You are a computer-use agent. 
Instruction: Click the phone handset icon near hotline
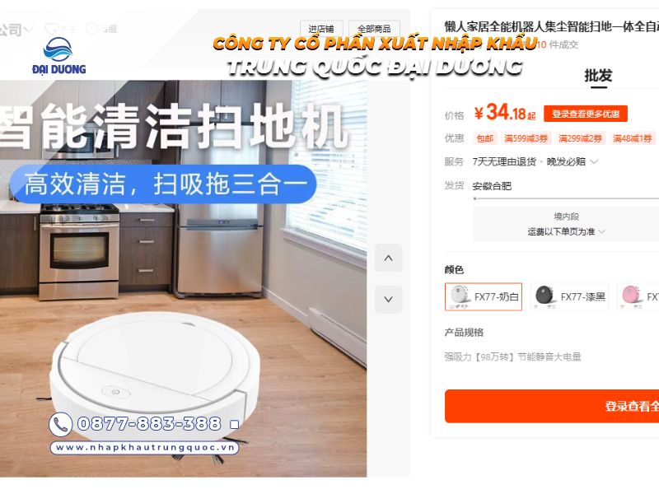click(60, 424)
